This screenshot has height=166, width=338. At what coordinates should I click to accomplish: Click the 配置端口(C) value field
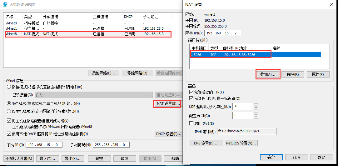coord(243,115)
